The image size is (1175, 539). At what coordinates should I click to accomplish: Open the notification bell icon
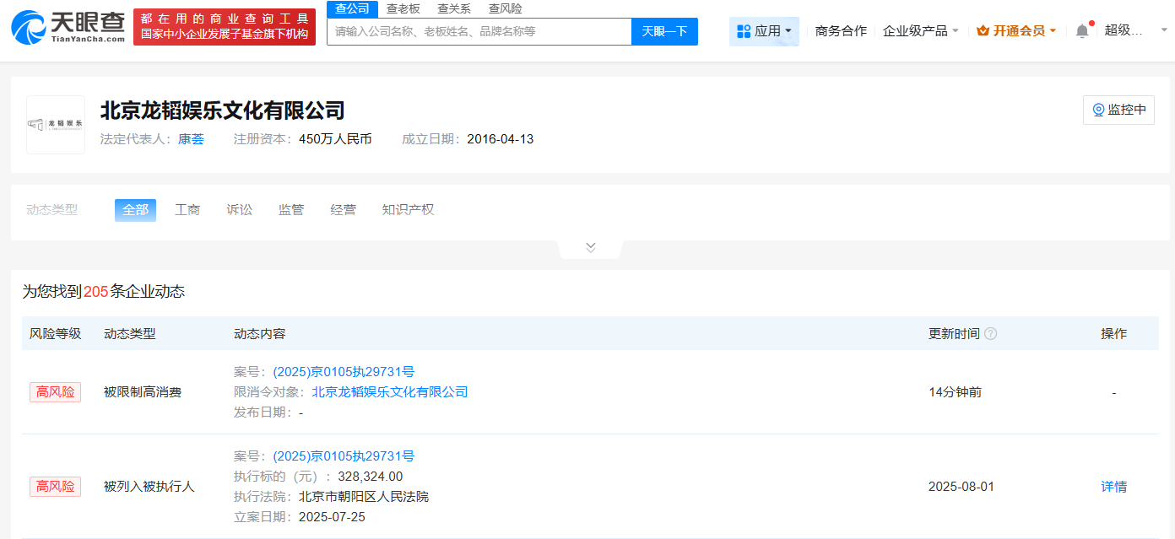(x=1082, y=31)
